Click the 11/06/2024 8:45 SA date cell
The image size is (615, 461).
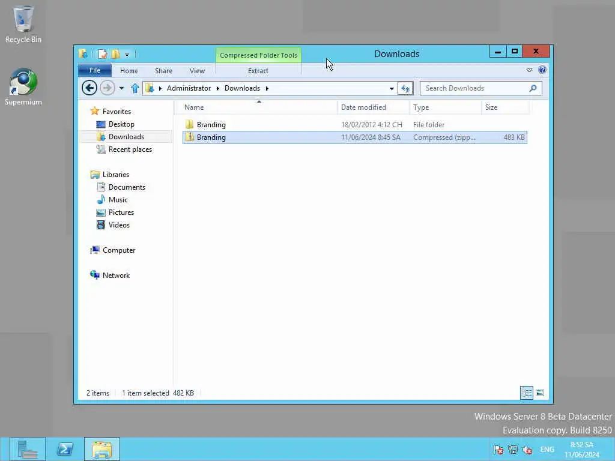pyautogui.click(x=371, y=137)
